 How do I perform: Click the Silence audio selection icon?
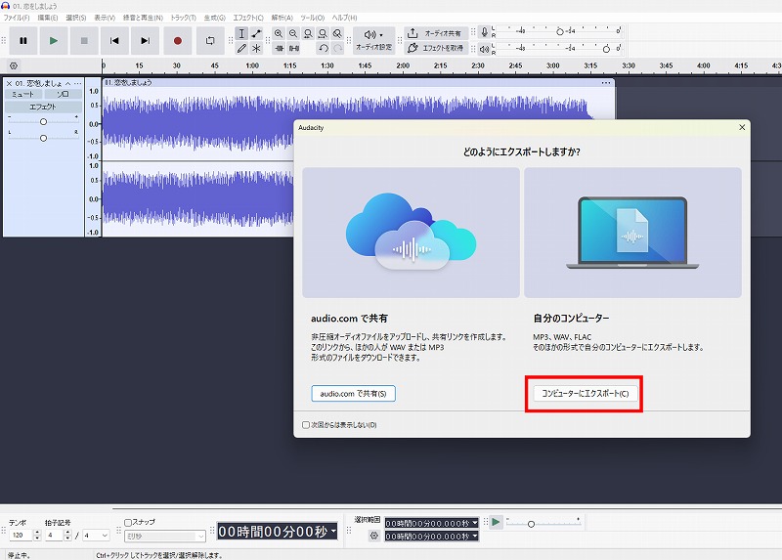(x=294, y=48)
